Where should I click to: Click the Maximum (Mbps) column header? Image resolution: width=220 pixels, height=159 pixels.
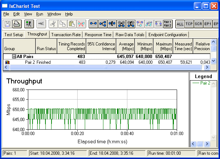[163, 46]
